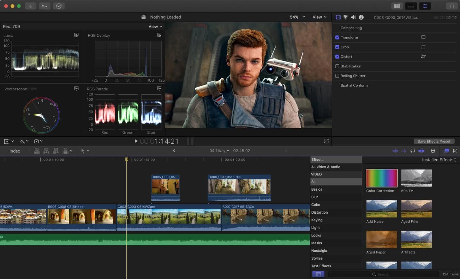Viewport: 460px width, 280px height.
Task: Open the 04.1 Italy project dropdown
Action: 219,151
